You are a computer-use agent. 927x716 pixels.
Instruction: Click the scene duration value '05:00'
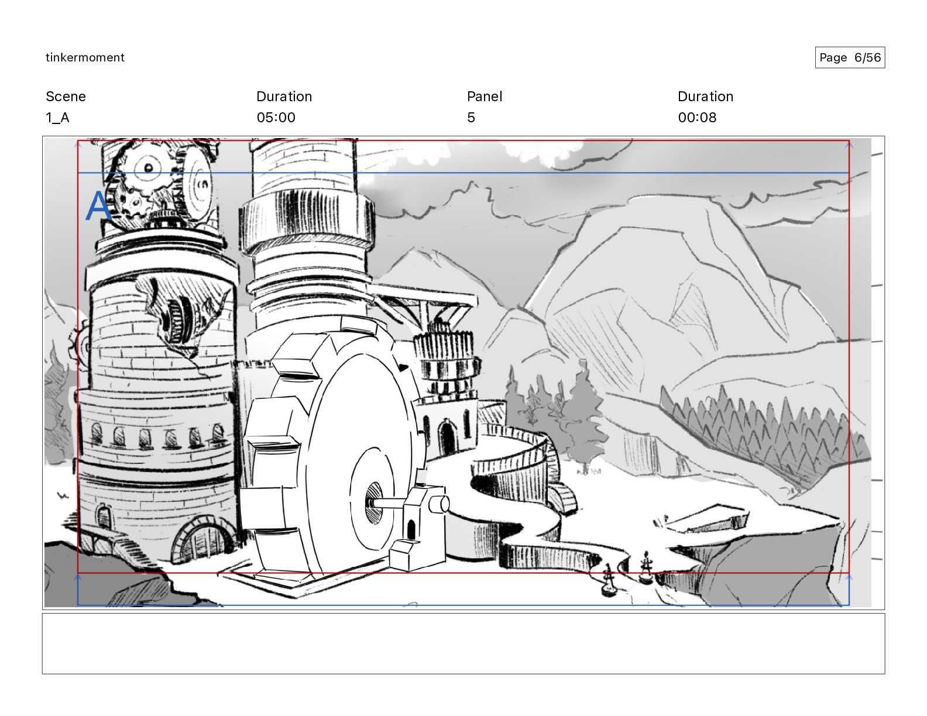pyautogui.click(x=276, y=118)
